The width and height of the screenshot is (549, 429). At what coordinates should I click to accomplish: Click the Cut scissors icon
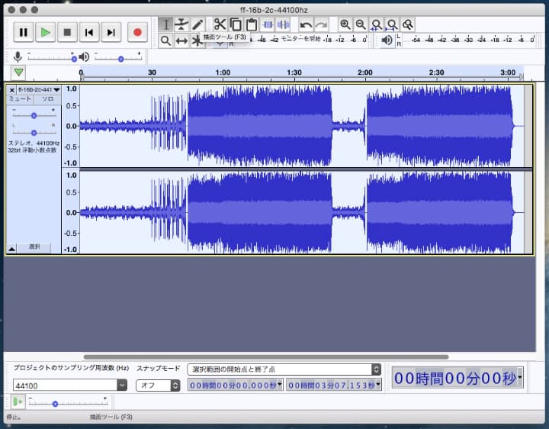click(x=220, y=24)
